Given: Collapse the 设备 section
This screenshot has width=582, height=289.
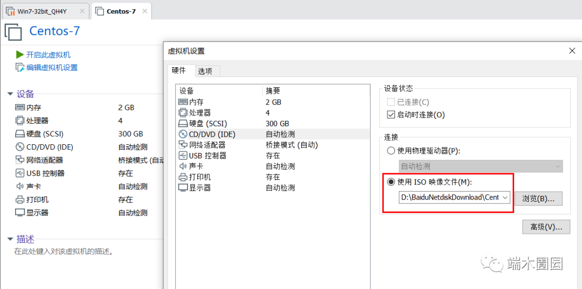Looking at the screenshot, I should (x=10, y=94).
